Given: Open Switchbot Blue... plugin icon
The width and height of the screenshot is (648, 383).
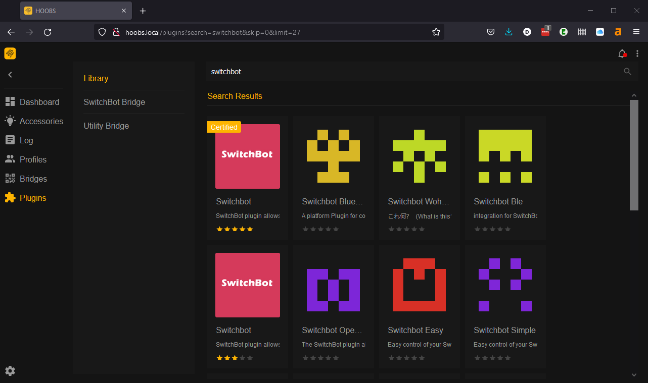Looking at the screenshot, I should (x=334, y=156).
